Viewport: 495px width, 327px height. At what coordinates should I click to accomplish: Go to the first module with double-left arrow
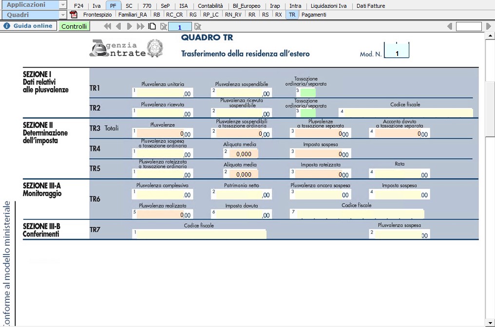tap(108, 26)
